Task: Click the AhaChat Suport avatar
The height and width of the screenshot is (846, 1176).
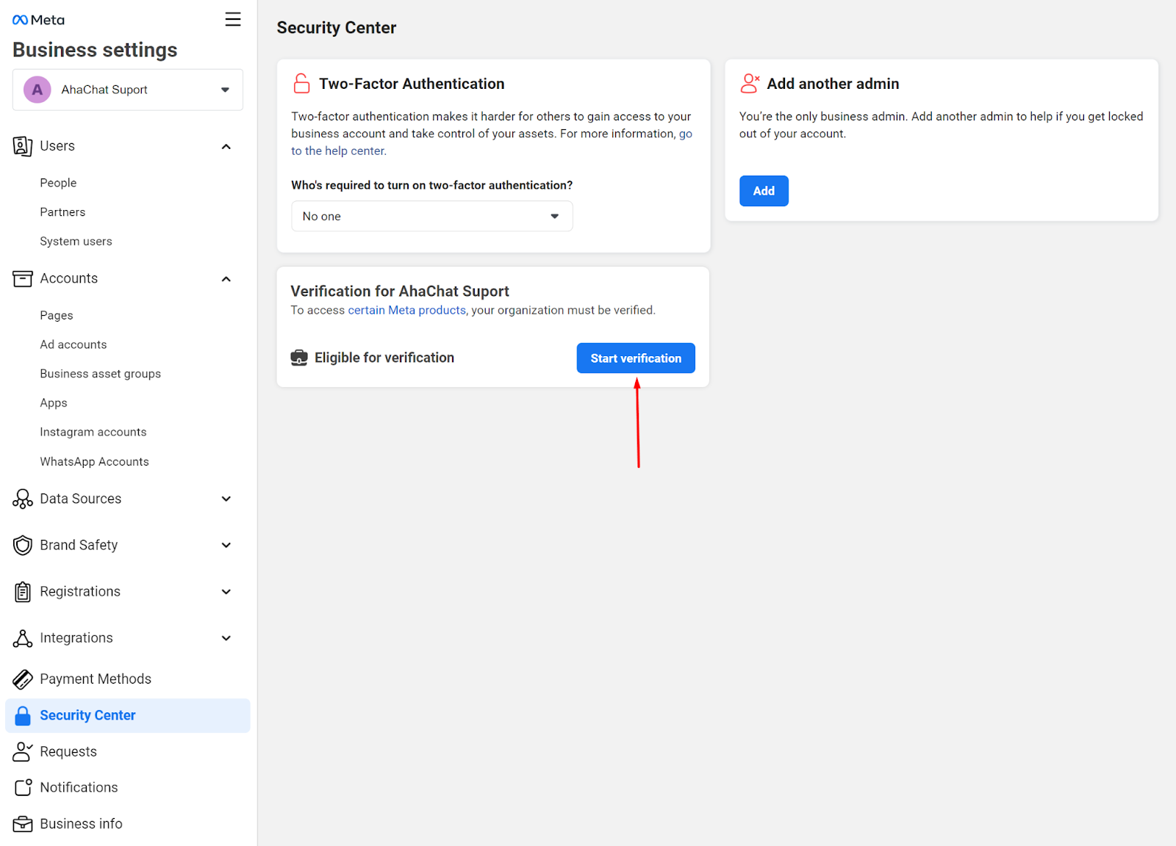Action: tap(37, 90)
